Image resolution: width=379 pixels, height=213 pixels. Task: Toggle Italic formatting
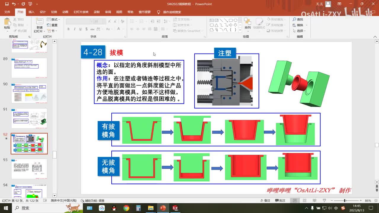click(75, 29)
